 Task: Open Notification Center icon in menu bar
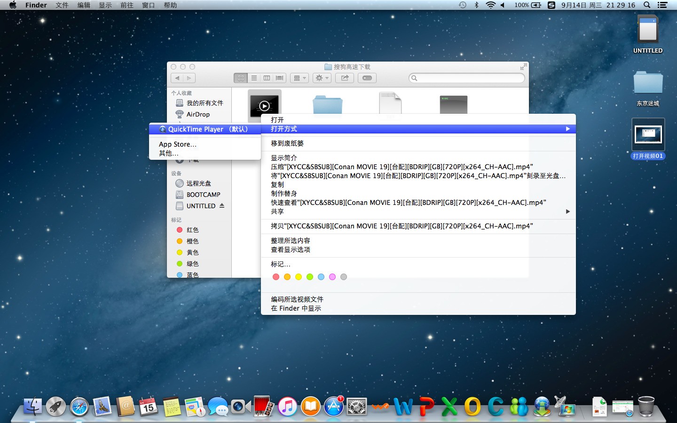(662, 5)
